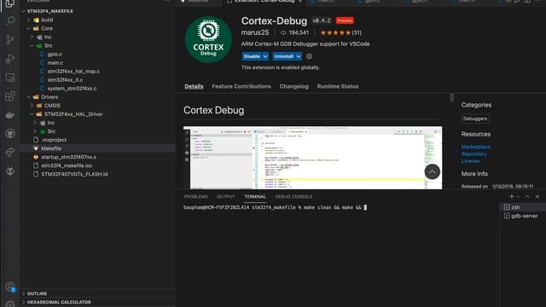Switch to the Output panel tab
The height and width of the screenshot is (307, 546).
click(x=225, y=197)
